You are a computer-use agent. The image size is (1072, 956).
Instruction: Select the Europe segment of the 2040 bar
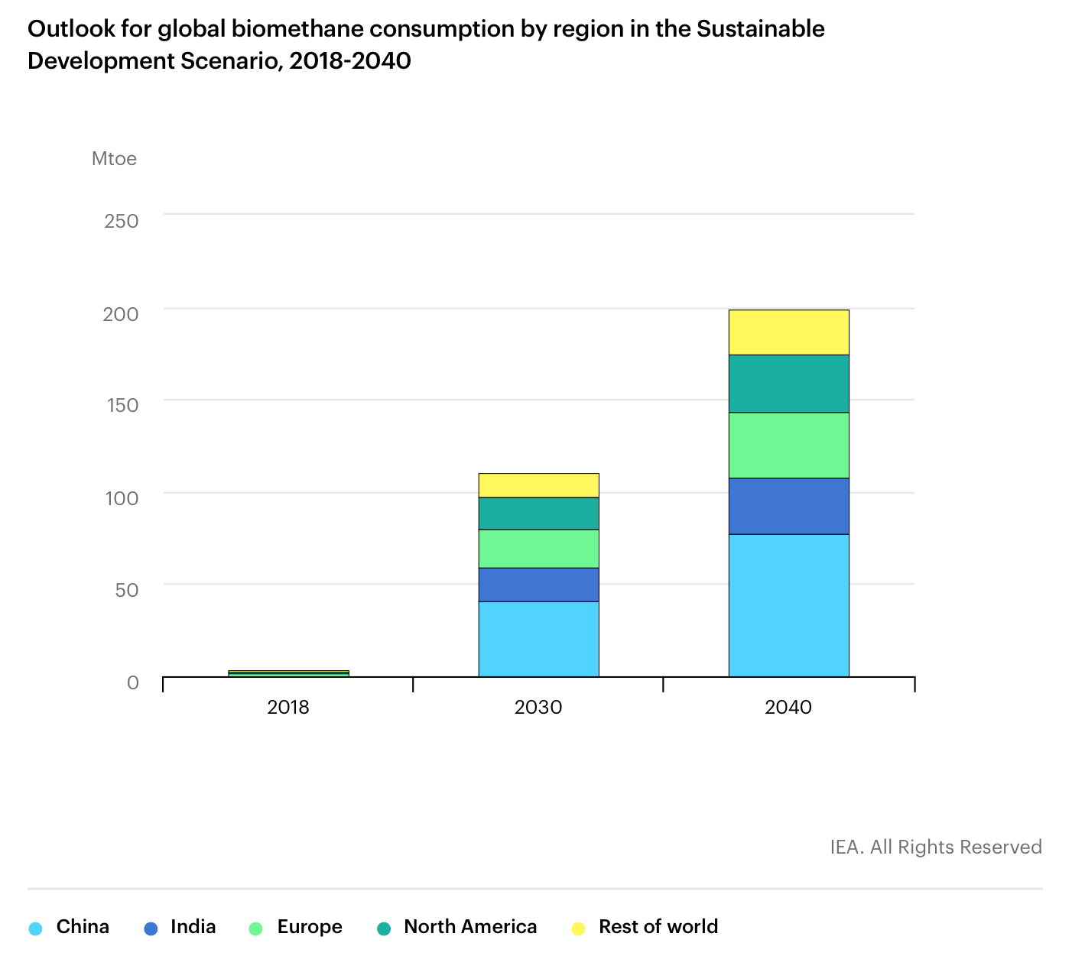tap(788, 446)
